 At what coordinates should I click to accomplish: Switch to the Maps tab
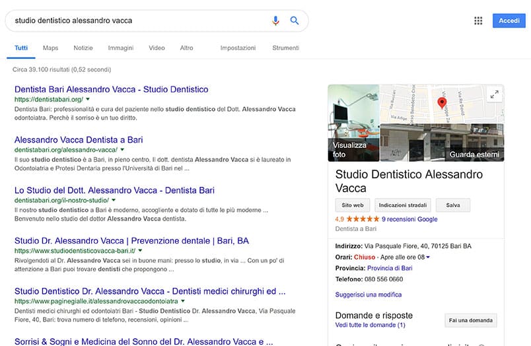(x=50, y=48)
